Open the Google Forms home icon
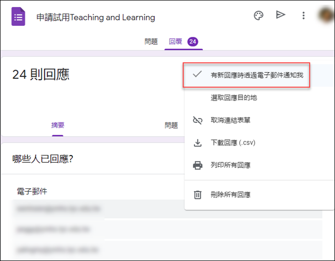 [x=18, y=16]
